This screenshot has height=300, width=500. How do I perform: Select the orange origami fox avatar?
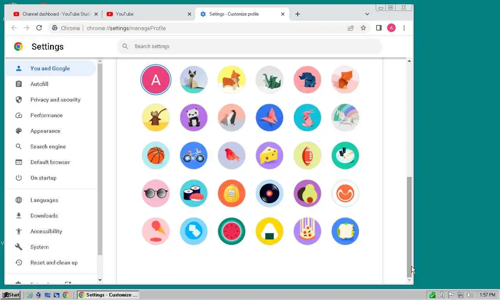[345, 80]
